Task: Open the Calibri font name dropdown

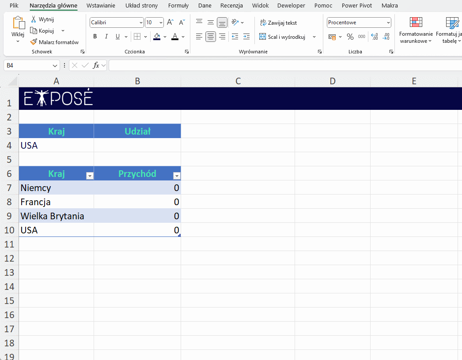Action: point(141,22)
